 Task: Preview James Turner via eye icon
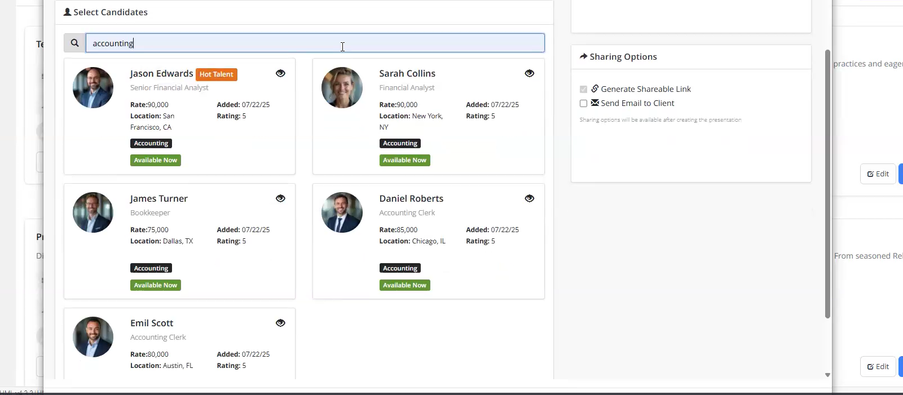tap(280, 198)
